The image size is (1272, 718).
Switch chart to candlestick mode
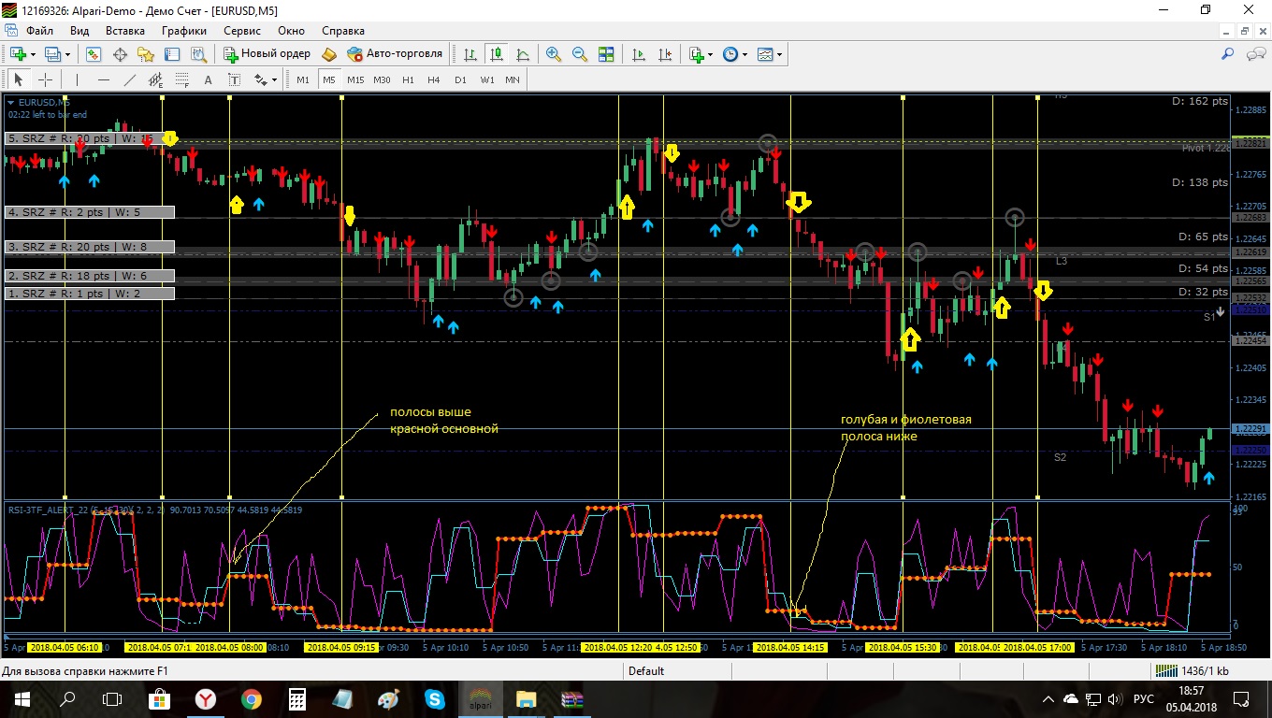pos(496,54)
